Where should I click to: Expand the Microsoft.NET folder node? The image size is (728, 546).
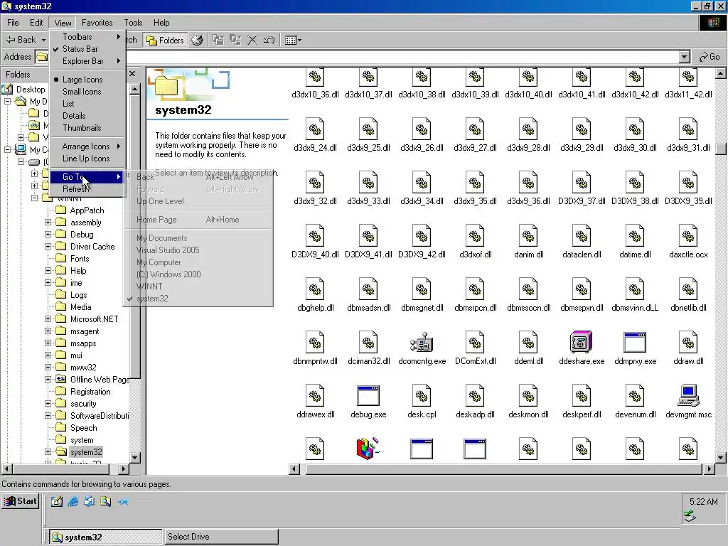[48, 319]
